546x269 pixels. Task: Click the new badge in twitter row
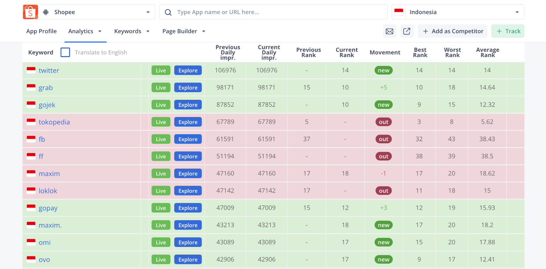tap(384, 71)
